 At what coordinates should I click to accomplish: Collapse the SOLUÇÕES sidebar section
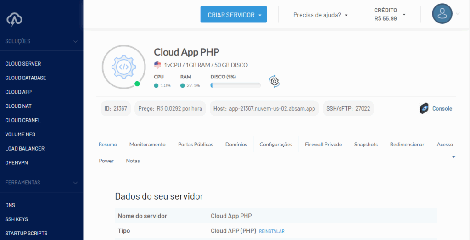coord(75,41)
